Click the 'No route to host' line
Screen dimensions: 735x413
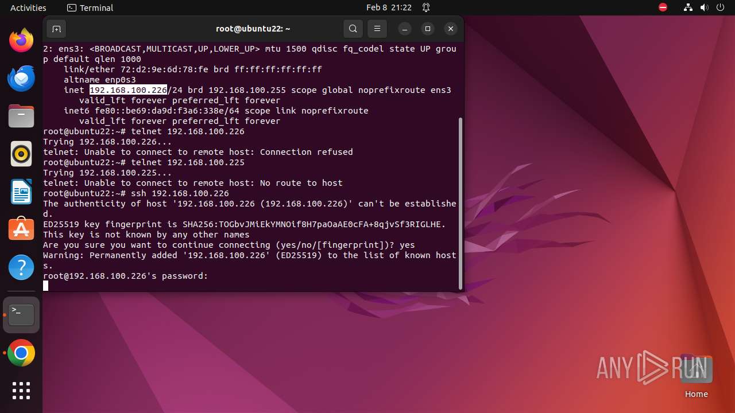point(193,183)
